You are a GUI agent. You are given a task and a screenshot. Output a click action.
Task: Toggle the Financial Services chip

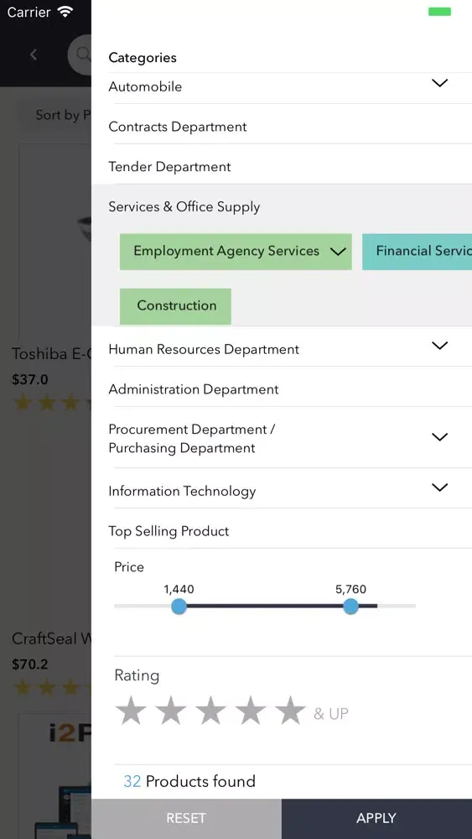click(417, 252)
